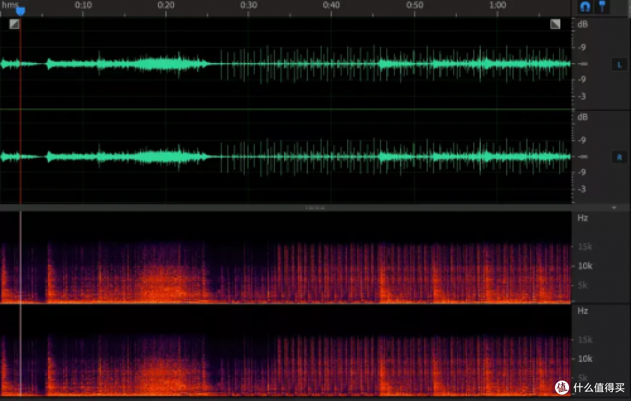
Task: Click the 15k mark on upper frequency scale
Action: click(x=585, y=247)
